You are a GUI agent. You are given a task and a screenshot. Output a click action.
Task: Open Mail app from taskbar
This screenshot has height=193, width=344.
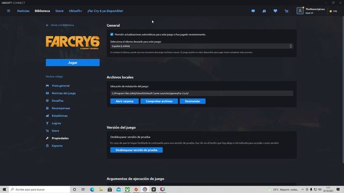click(x=118, y=189)
